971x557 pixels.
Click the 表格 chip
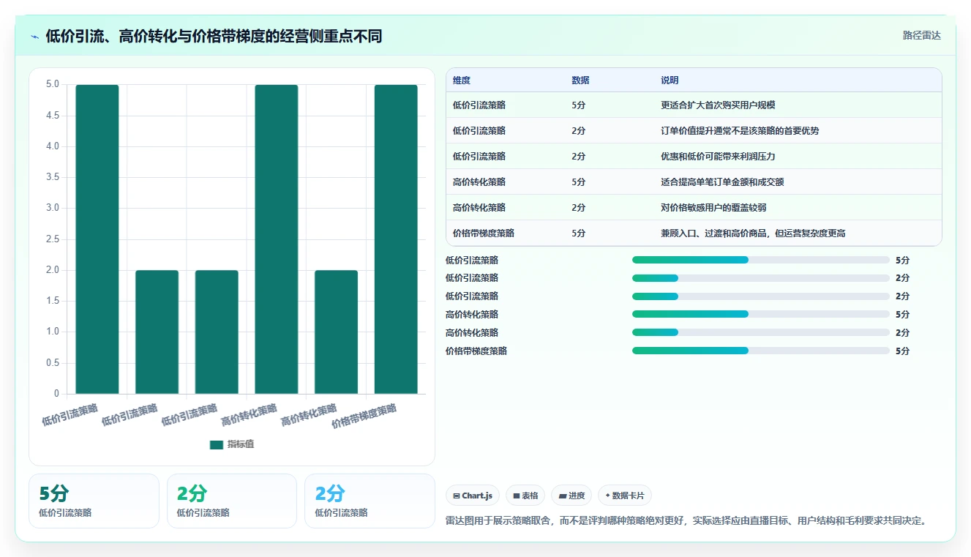525,496
